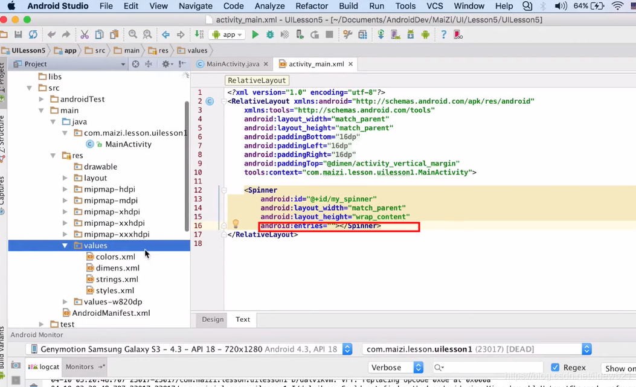Click the UILesson5 breadcrumb
The width and height of the screenshot is (636, 387).
(x=24, y=50)
